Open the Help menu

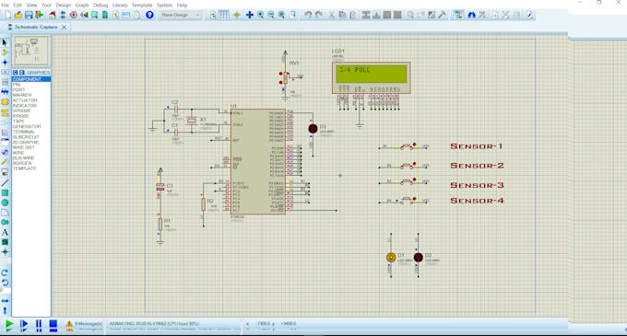coord(182,6)
